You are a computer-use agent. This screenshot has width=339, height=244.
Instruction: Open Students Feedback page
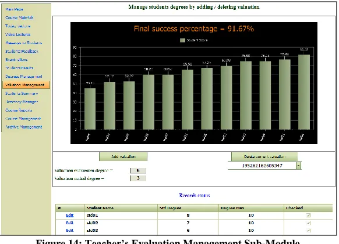click(22, 51)
